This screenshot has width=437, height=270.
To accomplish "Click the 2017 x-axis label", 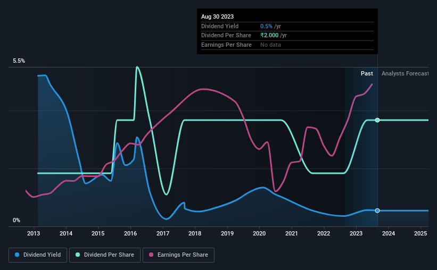I will click(x=163, y=233).
